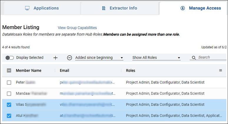This screenshot has height=124, width=228.
Task: Open View Group Capabilities link
Action: (77, 28)
